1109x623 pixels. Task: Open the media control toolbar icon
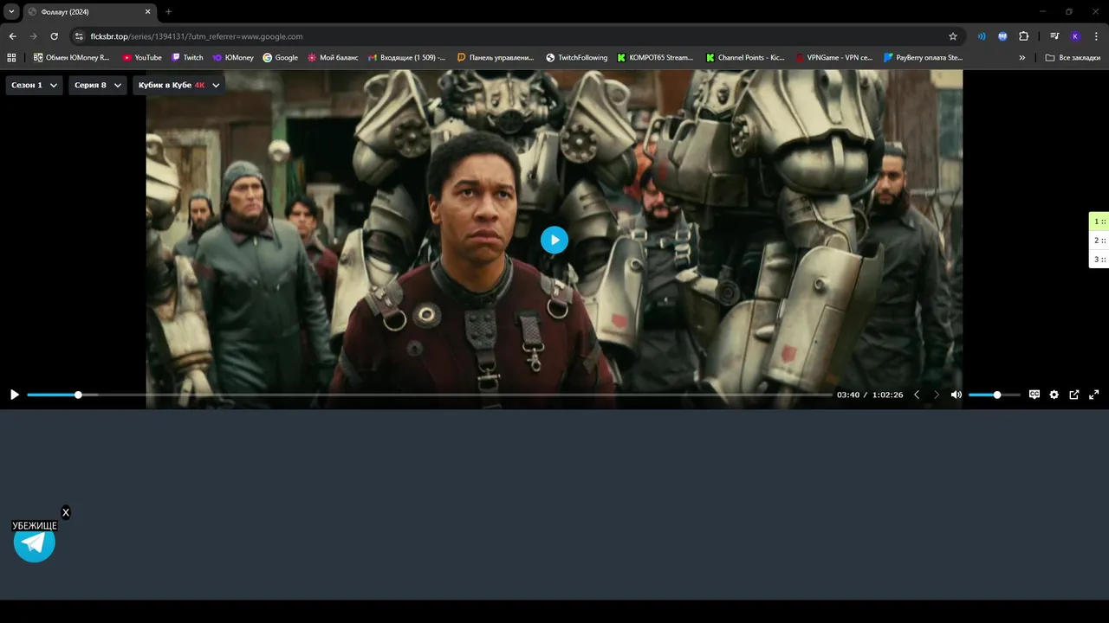click(1054, 36)
